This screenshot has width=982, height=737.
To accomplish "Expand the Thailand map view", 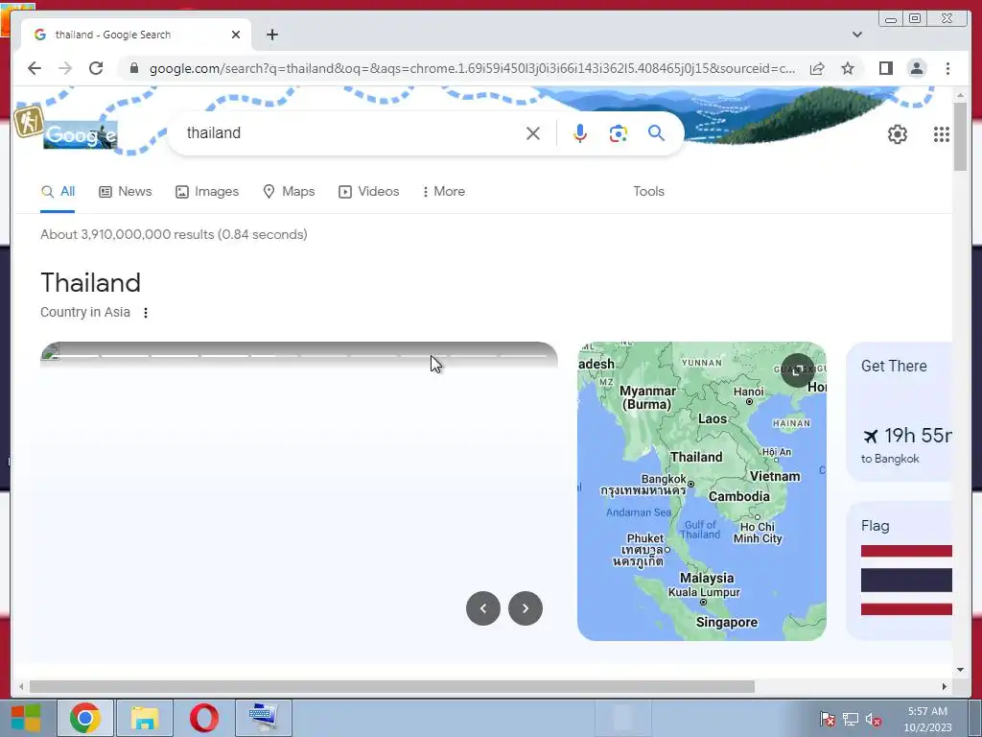I will tap(797, 370).
